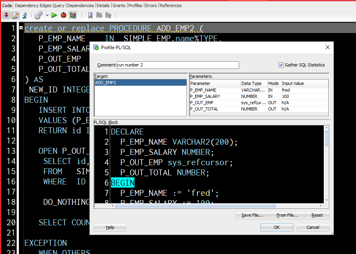Click the Save File... button
356x254 pixels.
253,215
